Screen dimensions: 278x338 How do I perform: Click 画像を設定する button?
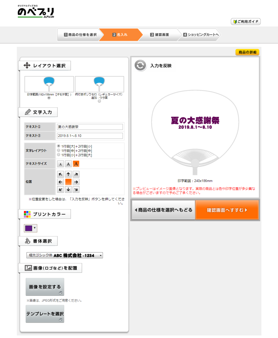45,287
